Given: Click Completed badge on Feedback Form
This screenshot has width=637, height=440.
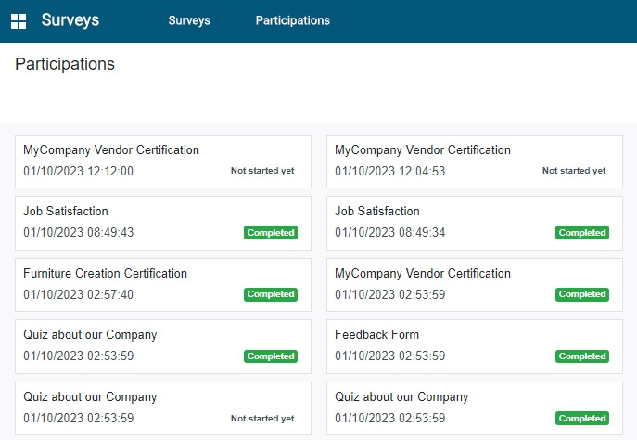Looking at the screenshot, I should click(x=582, y=356).
